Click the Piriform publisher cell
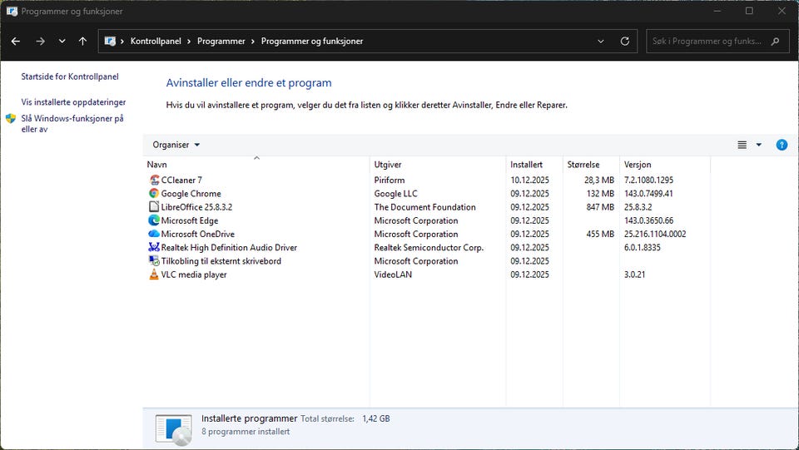 click(x=390, y=180)
